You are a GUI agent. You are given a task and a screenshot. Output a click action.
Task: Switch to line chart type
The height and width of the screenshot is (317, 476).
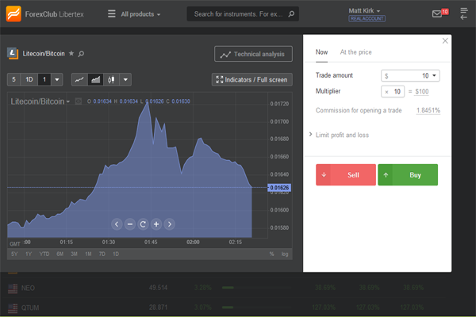click(79, 79)
